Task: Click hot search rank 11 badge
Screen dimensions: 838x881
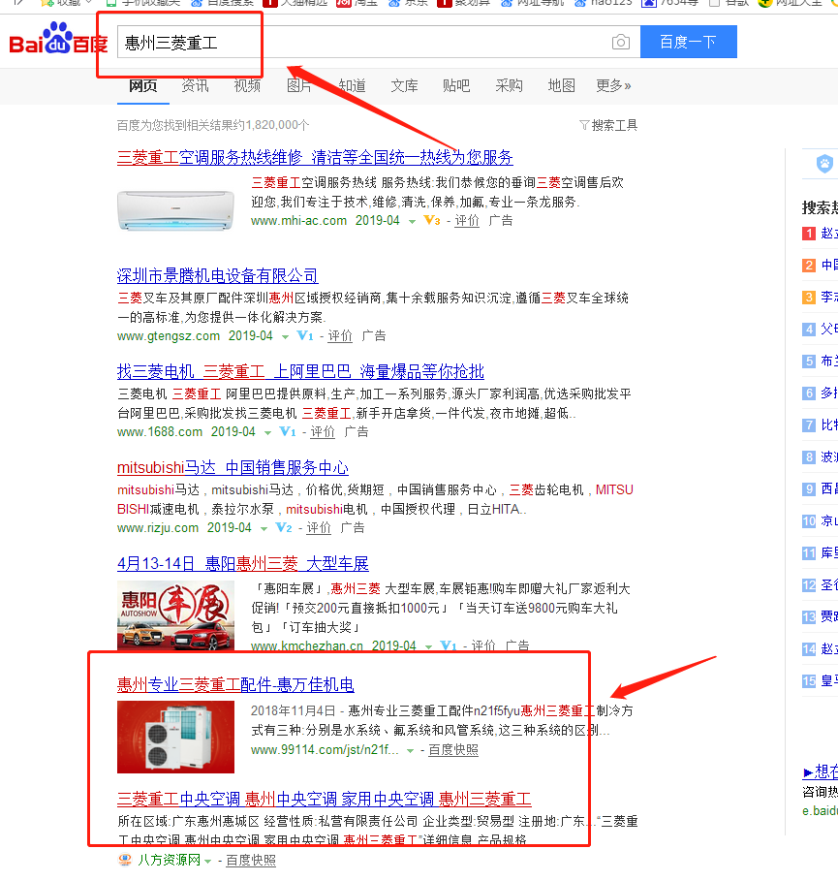Action: pos(809,553)
